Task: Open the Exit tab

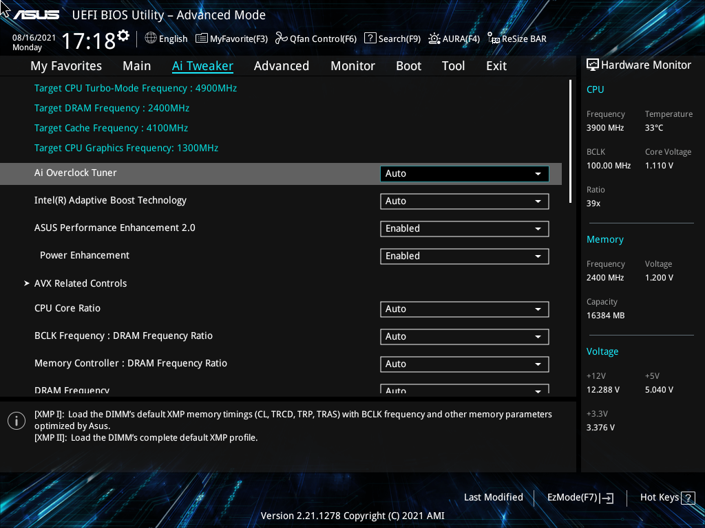Action: point(496,66)
